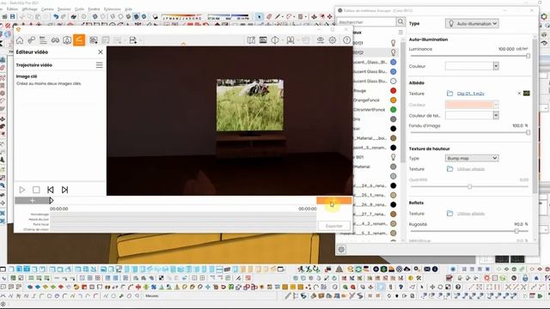Play the video path preview
550x309 pixels.
22,190
